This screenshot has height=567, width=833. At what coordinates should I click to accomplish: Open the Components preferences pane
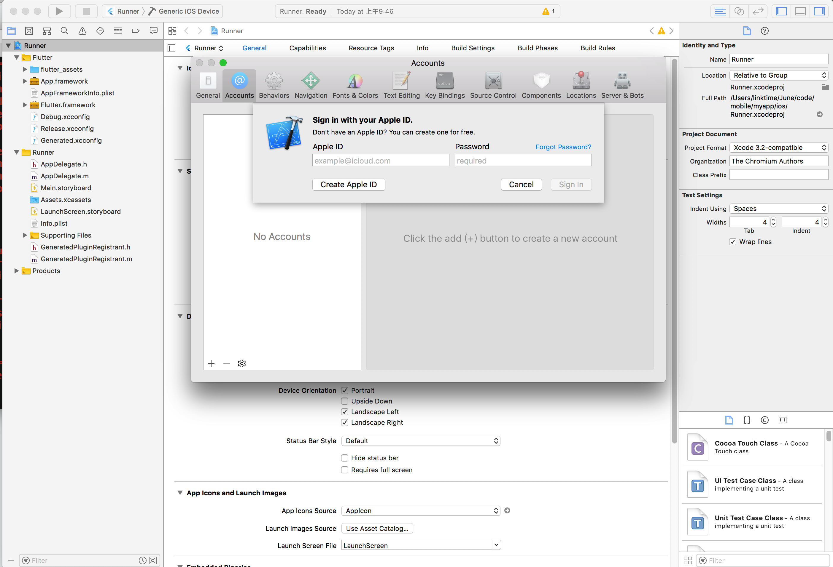(541, 85)
